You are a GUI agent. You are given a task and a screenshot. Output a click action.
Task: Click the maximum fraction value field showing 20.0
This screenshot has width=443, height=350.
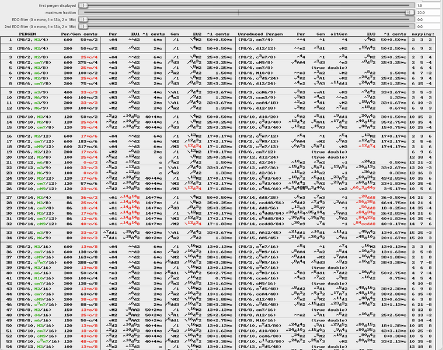[x=429, y=13]
